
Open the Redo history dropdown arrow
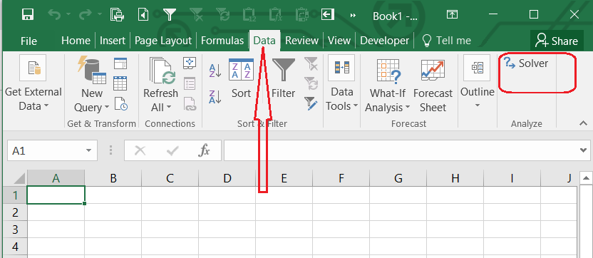pyautogui.click(x=100, y=14)
